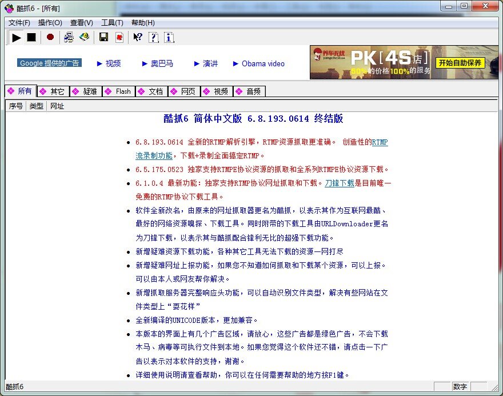Viewport: 503px width, 396px height.
Task: Click the 序号 column header
Action: (16, 106)
